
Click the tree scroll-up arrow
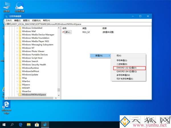click(x=59, y=28)
